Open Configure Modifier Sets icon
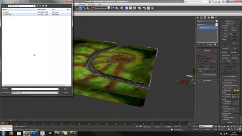242x136 pixels. tap(215, 45)
